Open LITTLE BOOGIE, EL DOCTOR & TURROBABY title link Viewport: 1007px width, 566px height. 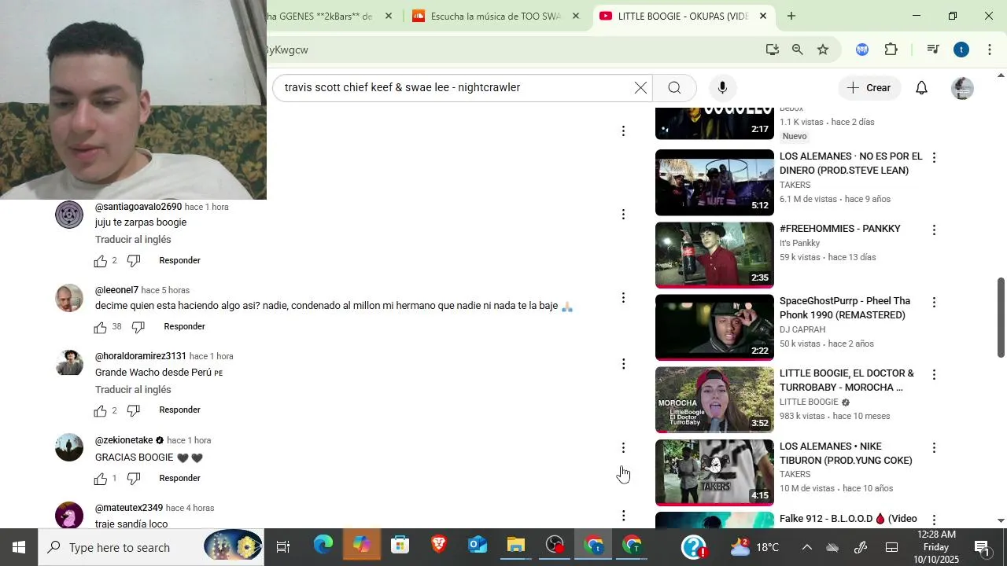tap(847, 380)
